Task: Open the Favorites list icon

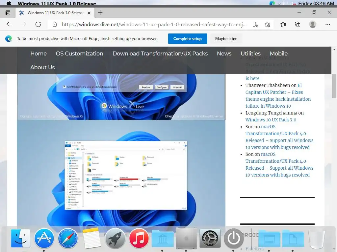Action: pyautogui.click(x=283, y=24)
